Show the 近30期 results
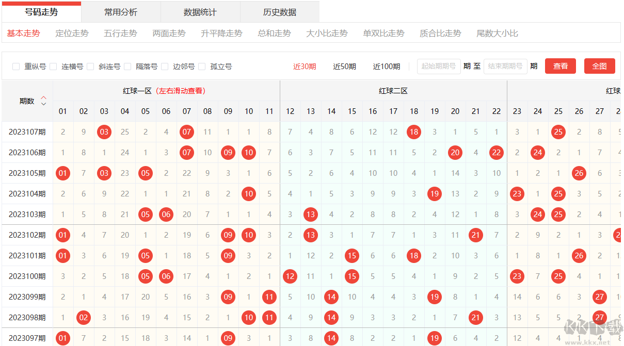 pyautogui.click(x=305, y=67)
